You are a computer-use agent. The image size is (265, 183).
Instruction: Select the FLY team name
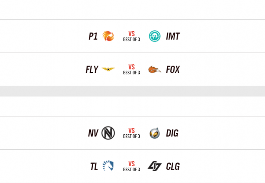click(92, 70)
